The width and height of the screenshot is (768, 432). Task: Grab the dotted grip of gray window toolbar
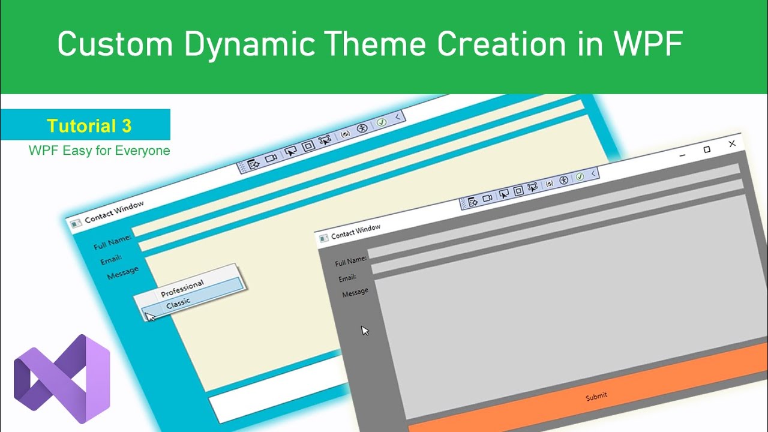(x=464, y=204)
